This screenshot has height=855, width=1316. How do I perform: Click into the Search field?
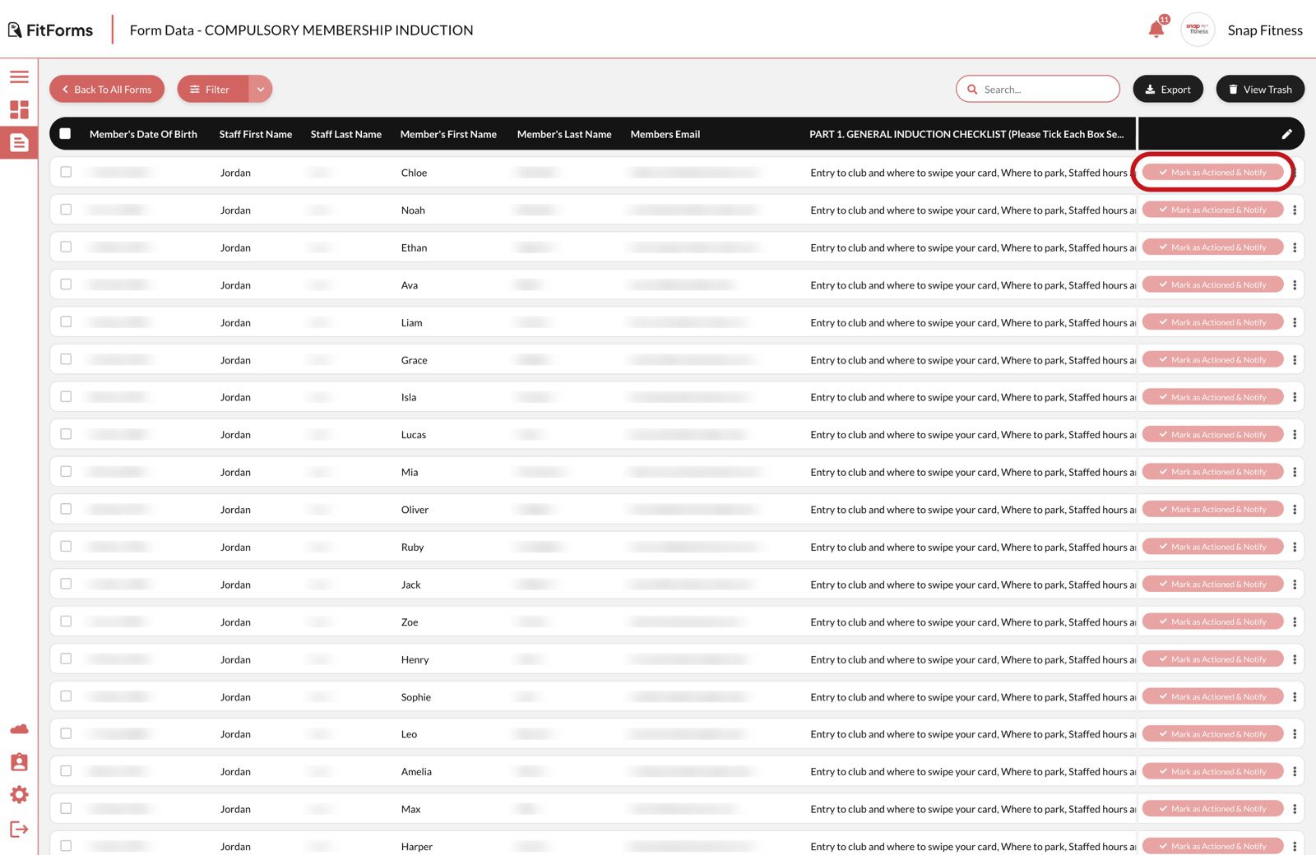(x=1038, y=90)
